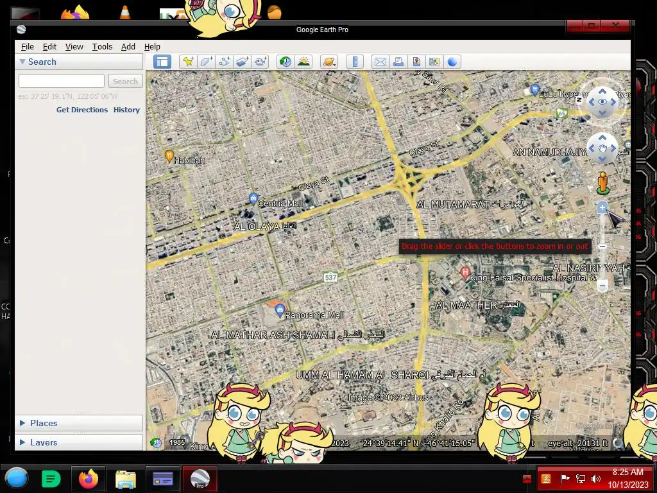
Task: Click the Look joystick right arrow
Action: pos(613,102)
